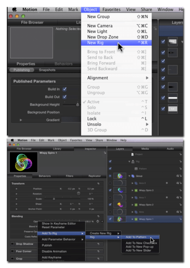Uncheck the Rig row visibility checkbox
190x268 pixels.
(110, 161)
